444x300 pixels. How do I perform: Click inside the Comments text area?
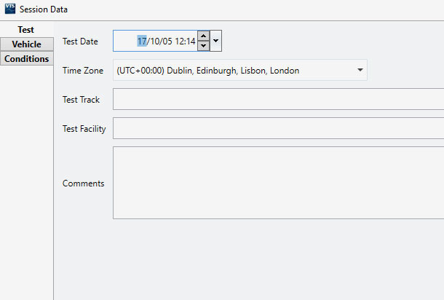(278, 182)
